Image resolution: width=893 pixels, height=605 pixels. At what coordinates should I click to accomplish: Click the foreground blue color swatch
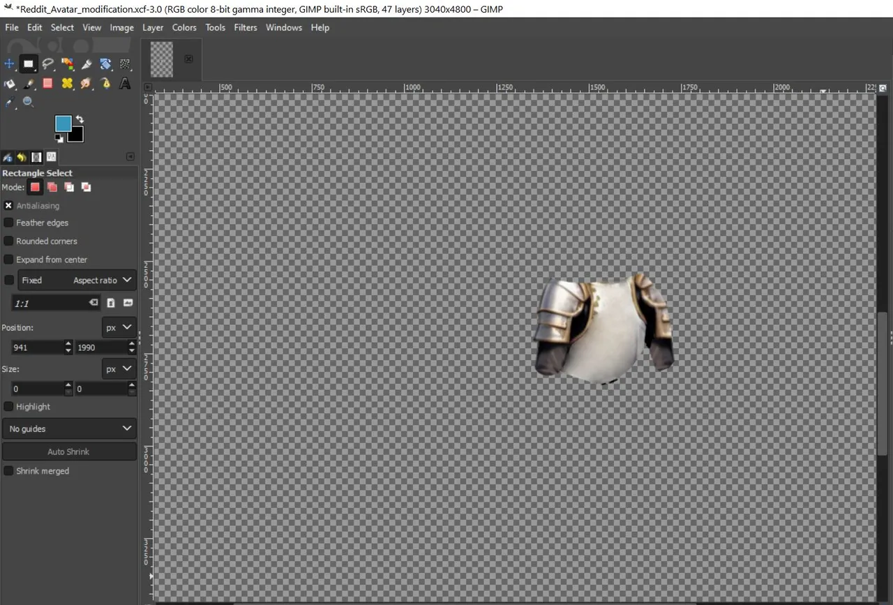pyautogui.click(x=63, y=124)
